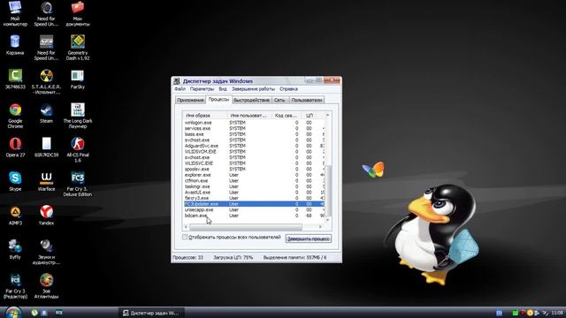The height and width of the screenshot is (318, 566).
Task: Click the process list horizontal scrollbar thumb
Action: click(246, 227)
